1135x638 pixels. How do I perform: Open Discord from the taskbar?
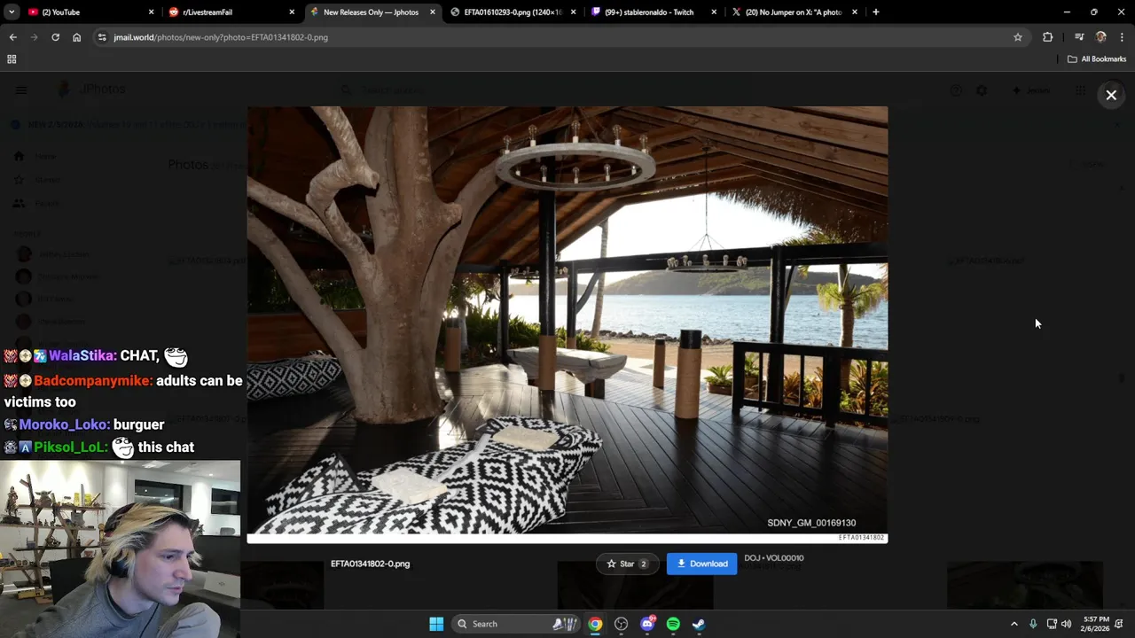(x=647, y=624)
